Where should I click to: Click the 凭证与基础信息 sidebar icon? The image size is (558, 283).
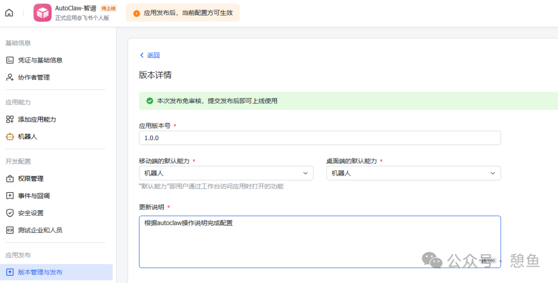[10, 60]
